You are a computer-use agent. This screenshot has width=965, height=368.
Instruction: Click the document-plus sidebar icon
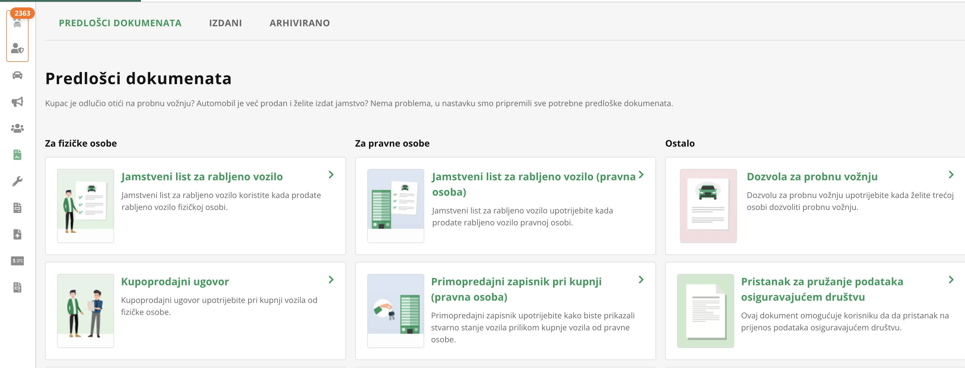click(17, 234)
